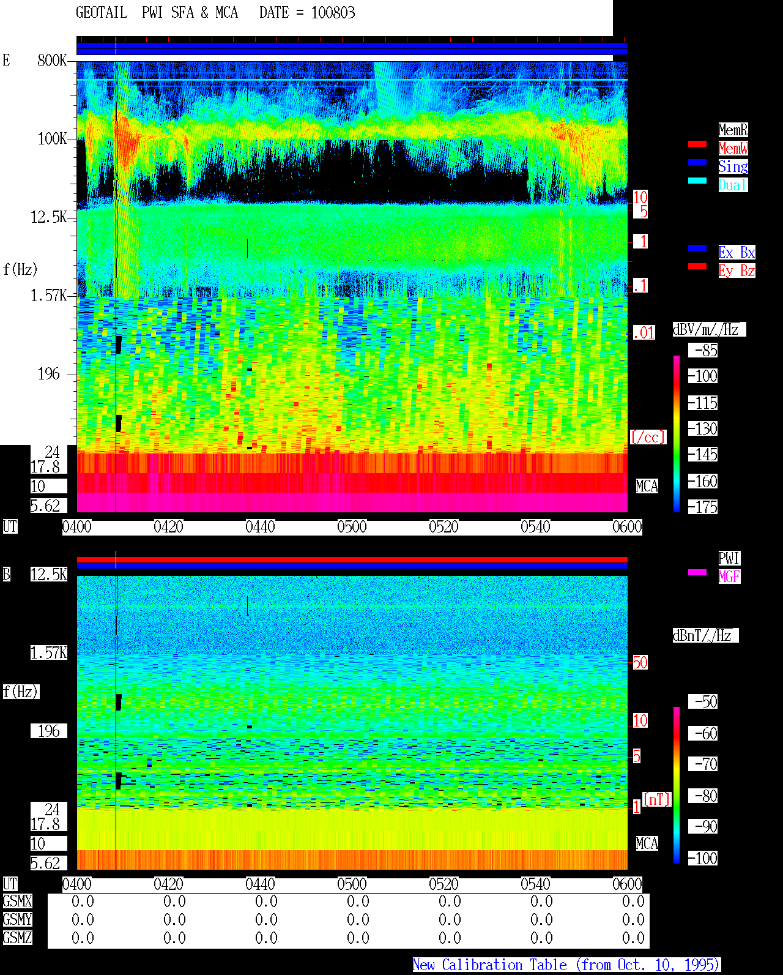Select the Sing legend label

(733, 166)
